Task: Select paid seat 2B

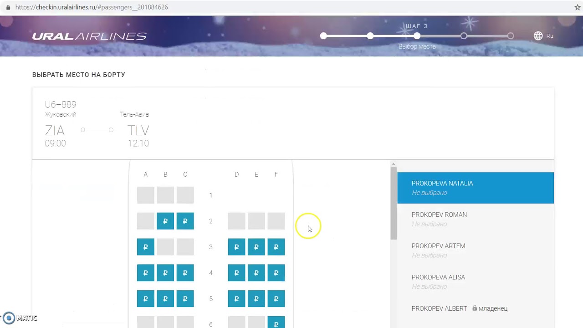Action: pyautogui.click(x=165, y=221)
